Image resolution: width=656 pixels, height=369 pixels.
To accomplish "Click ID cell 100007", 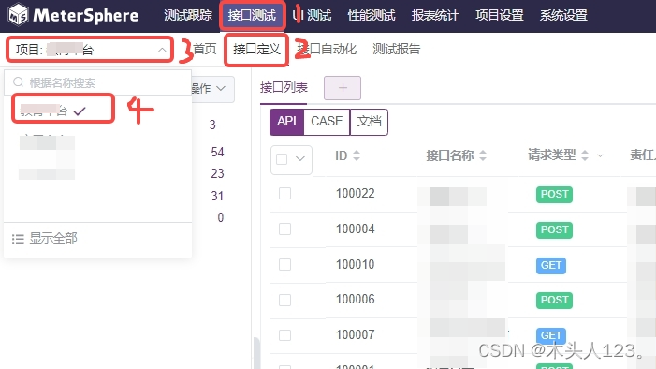I will pos(356,334).
